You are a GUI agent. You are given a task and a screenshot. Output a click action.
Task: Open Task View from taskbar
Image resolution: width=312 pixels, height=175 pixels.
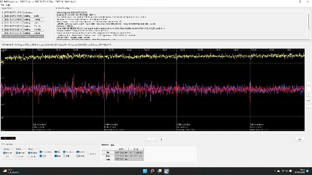tap(160, 171)
